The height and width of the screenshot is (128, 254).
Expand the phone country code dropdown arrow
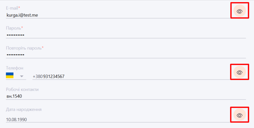point(22,76)
